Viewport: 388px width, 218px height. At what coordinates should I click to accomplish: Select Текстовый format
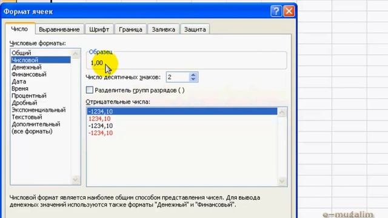[41, 117]
